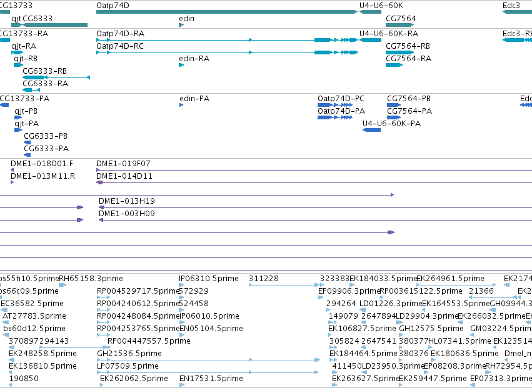532x388 pixels.
Task: Select the DME1-018O01.F clone label
Action: 42,164
